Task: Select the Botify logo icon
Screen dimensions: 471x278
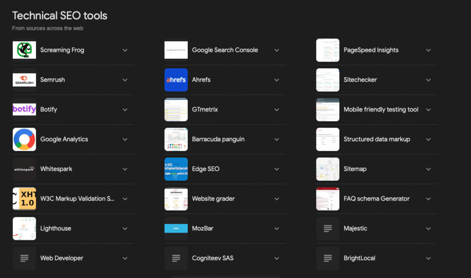Action: [24, 110]
